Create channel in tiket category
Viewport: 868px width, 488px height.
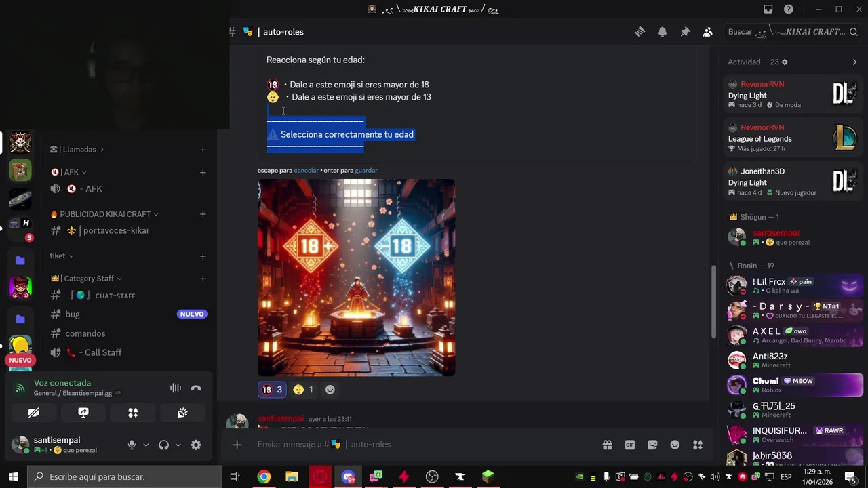(203, 256)
